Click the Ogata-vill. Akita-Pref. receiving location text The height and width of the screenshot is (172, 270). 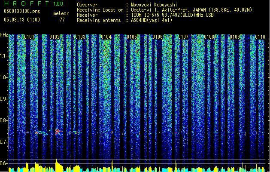191,10
